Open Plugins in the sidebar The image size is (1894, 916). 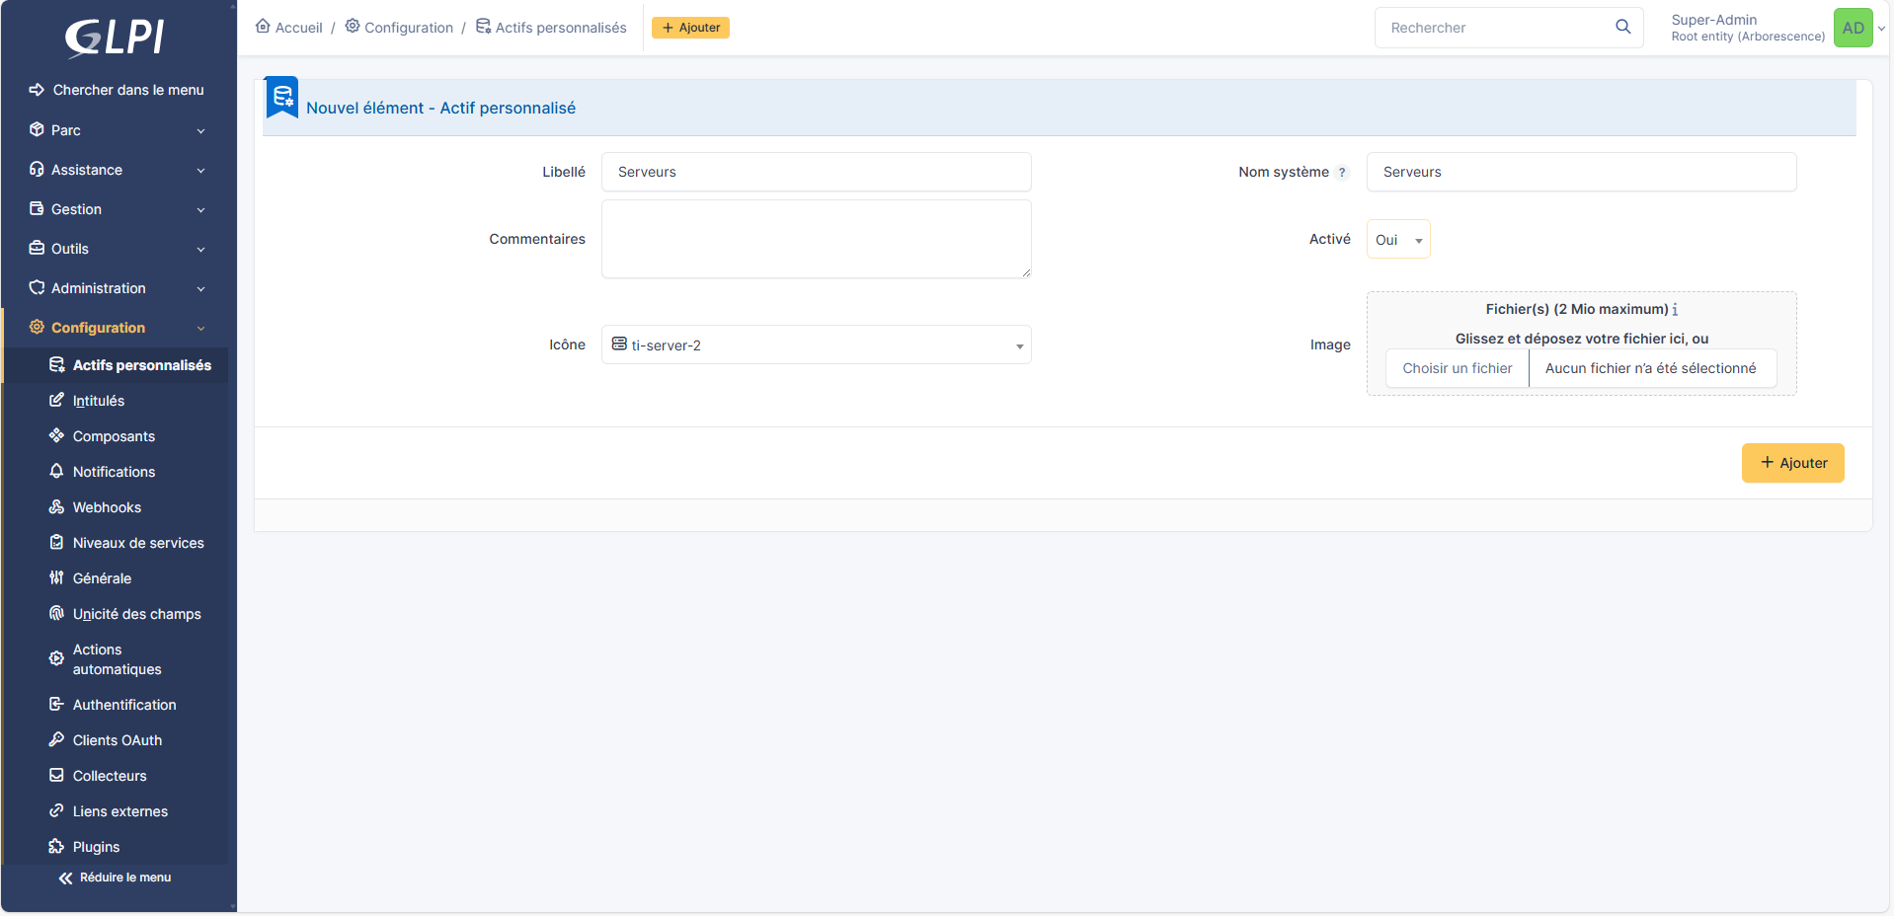tap(96, 847)
